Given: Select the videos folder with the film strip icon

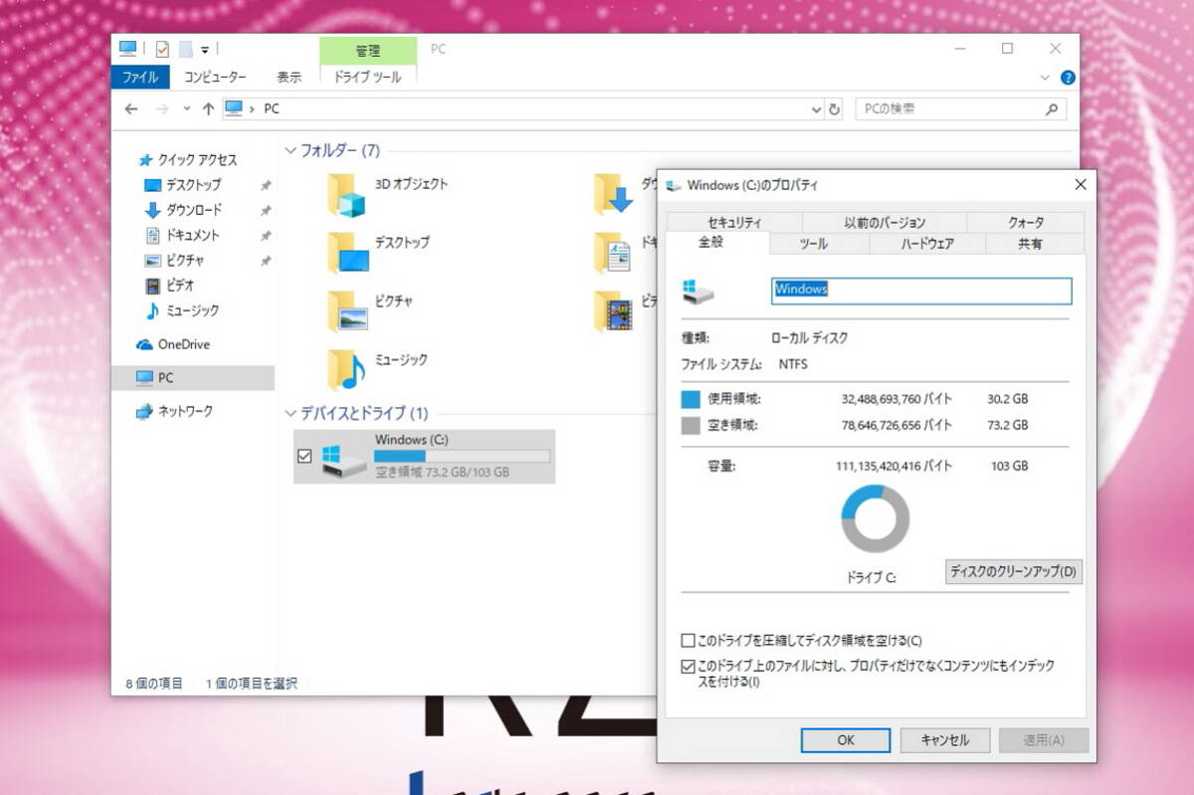Looking at the screenshot, I should (x=613, y=310).
